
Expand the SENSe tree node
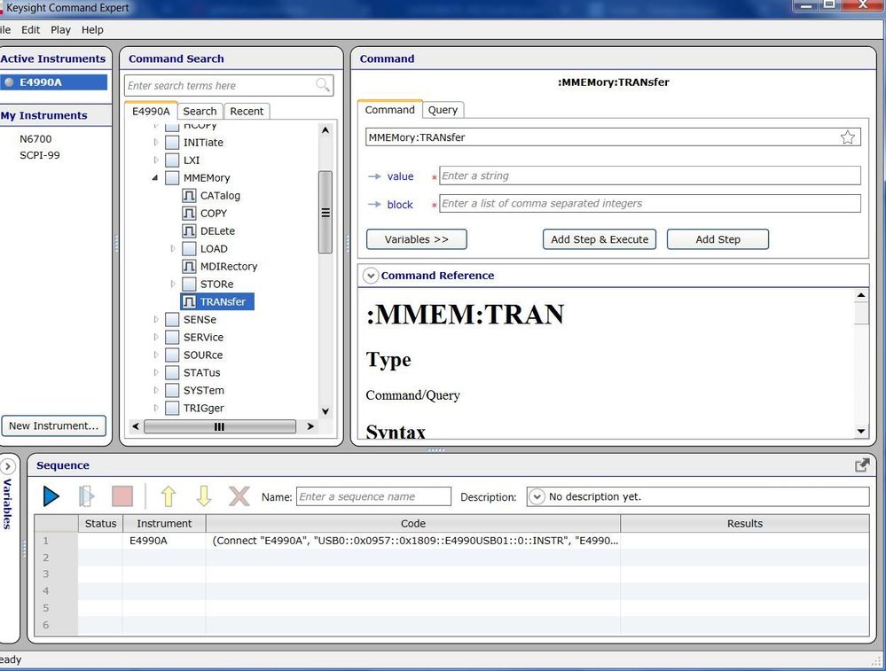[156, 319]
